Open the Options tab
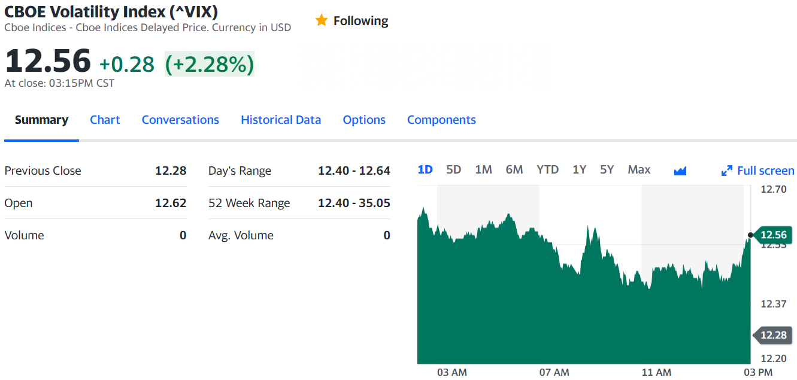797x380 pixels. pyautogui.click(x=364, y=120)
